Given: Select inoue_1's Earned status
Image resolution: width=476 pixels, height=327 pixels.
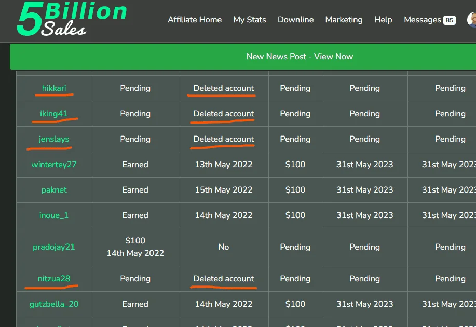Looking at the screenshot, I should (135, 215).
